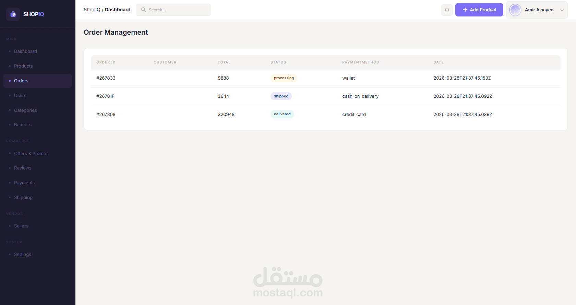Click the wallet payment method cell

[349, 78]
